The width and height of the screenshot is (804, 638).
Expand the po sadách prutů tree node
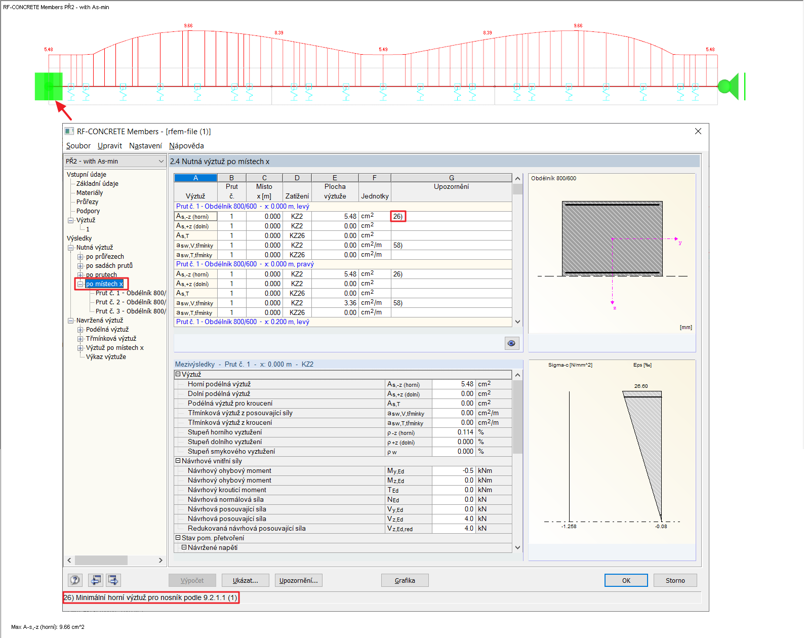coord(80,266)
